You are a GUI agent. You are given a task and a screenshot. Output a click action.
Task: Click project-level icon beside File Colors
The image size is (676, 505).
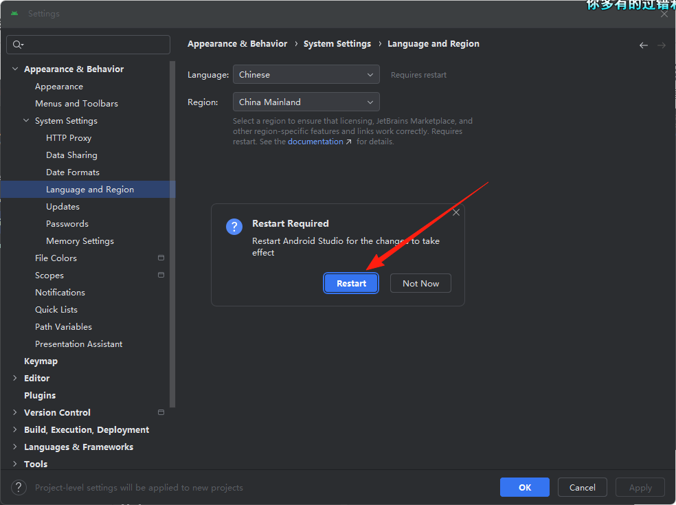(x=161, y=258)
